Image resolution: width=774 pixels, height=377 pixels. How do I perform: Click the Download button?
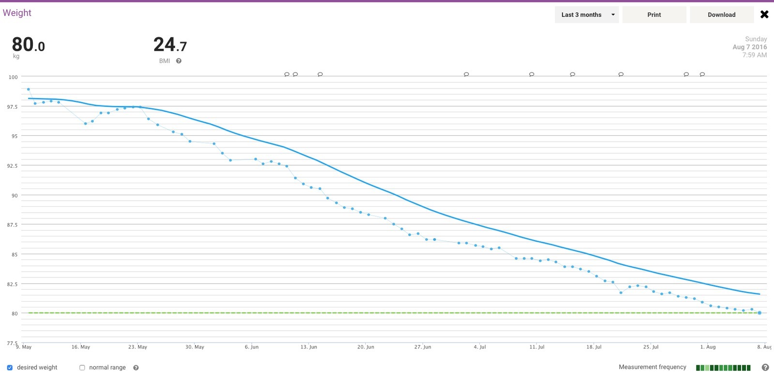tap(721, 14)
